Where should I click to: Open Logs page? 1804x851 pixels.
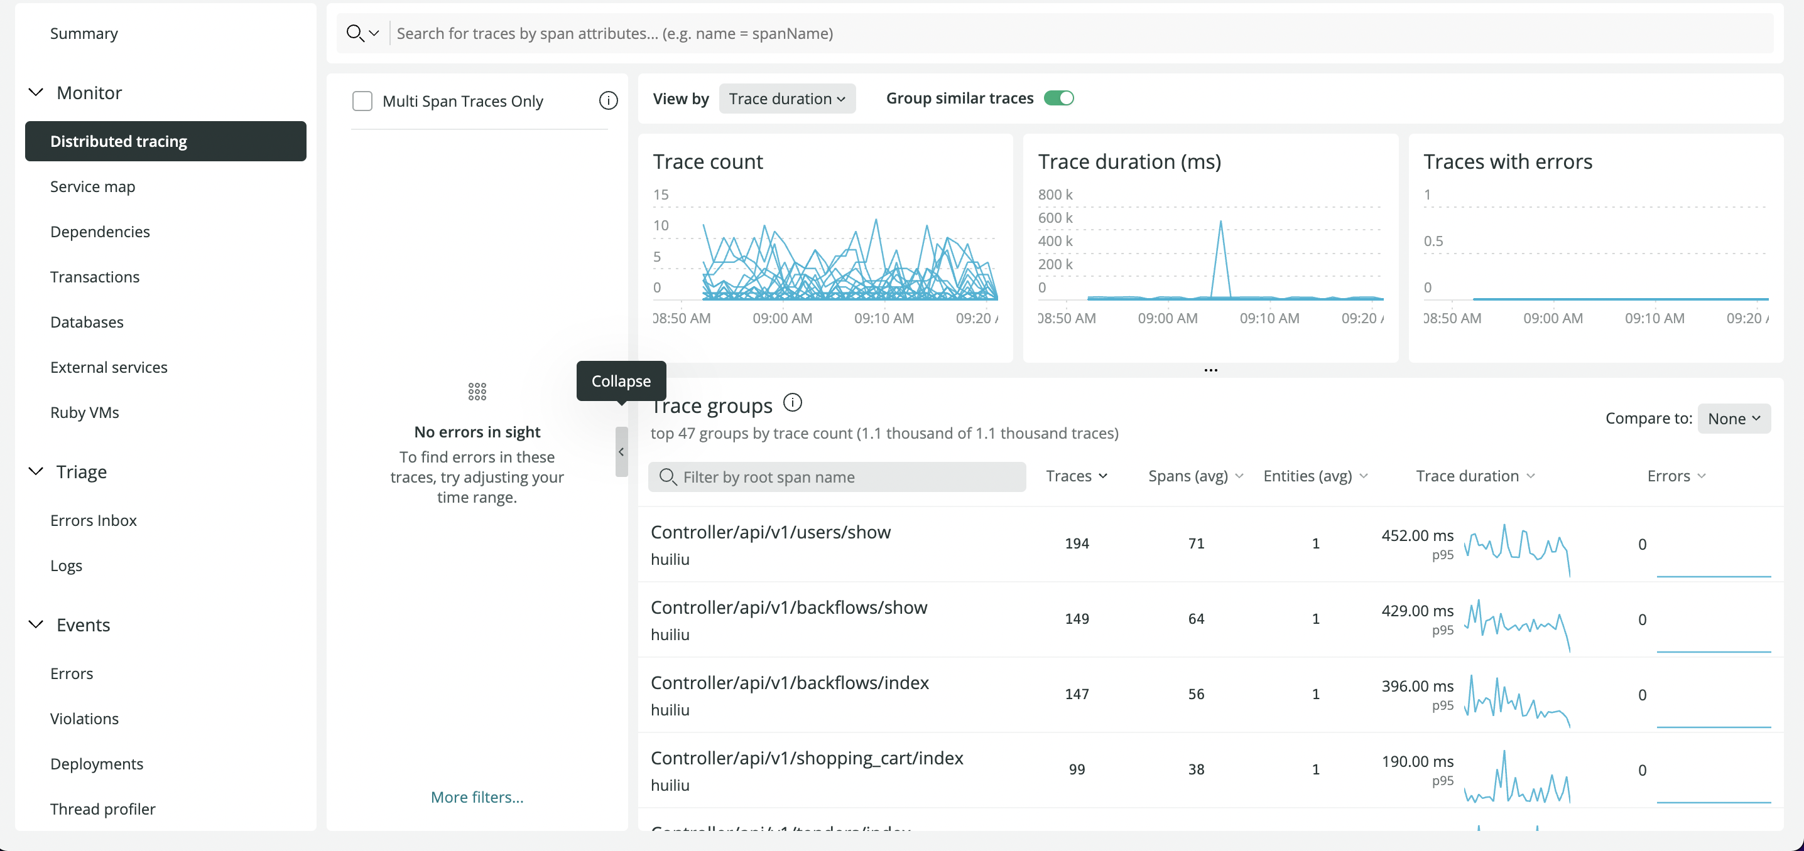[66, 565]
